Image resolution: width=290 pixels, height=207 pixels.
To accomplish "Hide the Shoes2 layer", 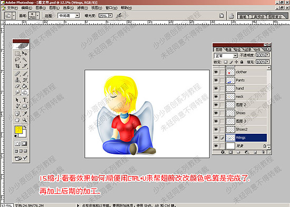I will (216, 130).
